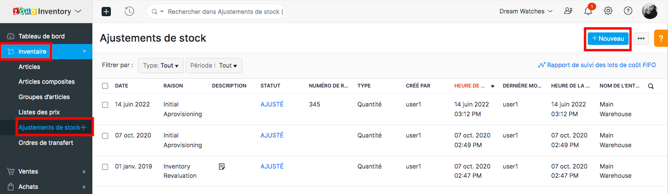Viewport: 668px width, 194px height.
Task: Check the 01 janv. 2019 row checkbox
Action: (105, 167)
